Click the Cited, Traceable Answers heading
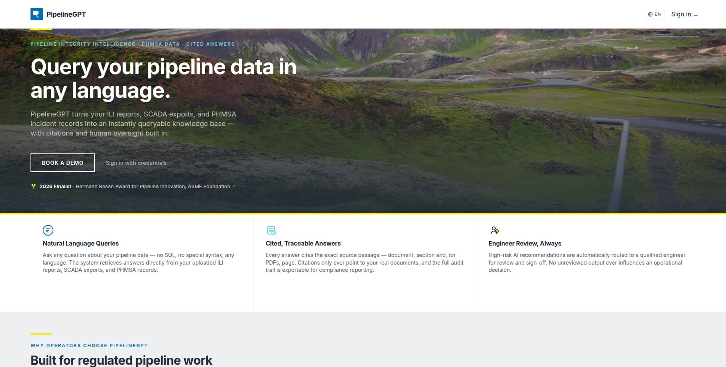 click(x=303, y=243)
